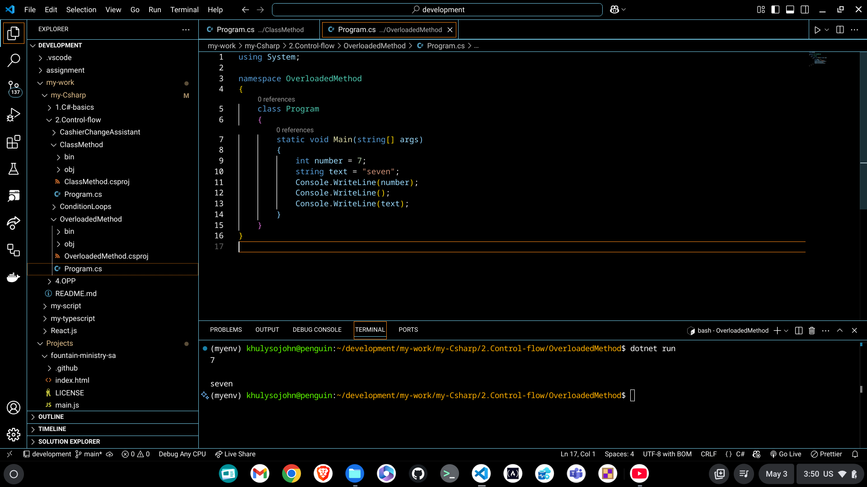
Task: Switch to Program.cs ClassMethod editor tab
Action: click(259, 30)
